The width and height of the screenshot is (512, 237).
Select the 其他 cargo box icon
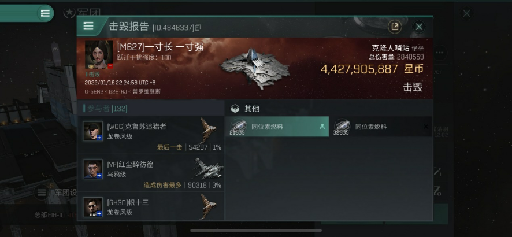click(x=235, y=109)
